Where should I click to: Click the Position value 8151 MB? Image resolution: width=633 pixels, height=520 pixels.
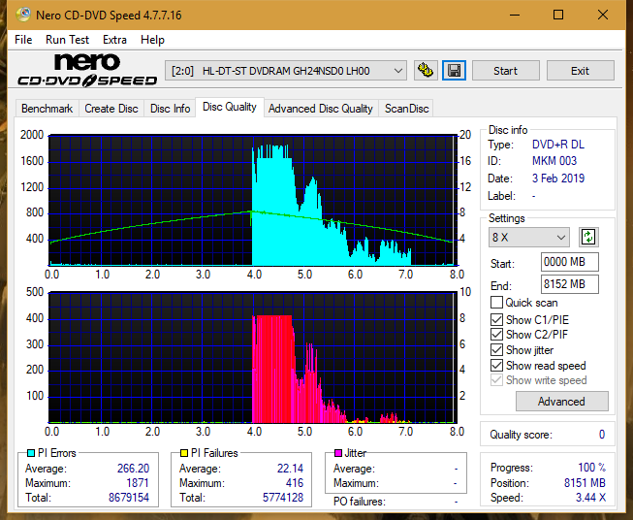tap(585, 483)
